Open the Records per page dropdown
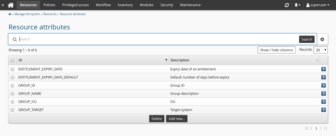Screen dimensions: 336x136 pos(320,50)
